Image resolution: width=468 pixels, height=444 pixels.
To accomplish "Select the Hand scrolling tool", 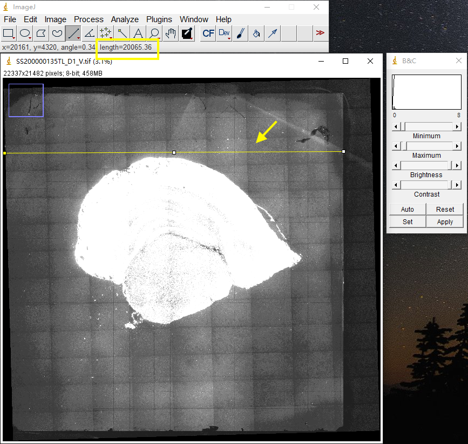I will click(170, 33).
